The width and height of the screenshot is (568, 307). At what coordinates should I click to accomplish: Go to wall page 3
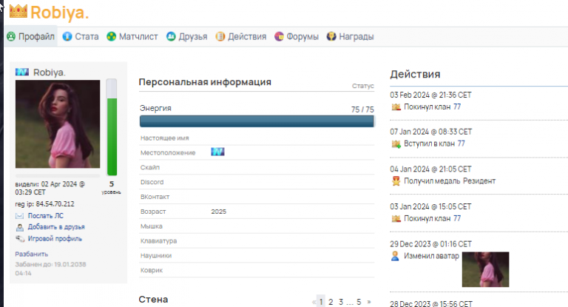pos(341,302)
